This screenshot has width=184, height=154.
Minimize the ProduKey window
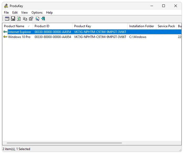tap(152, 6)
